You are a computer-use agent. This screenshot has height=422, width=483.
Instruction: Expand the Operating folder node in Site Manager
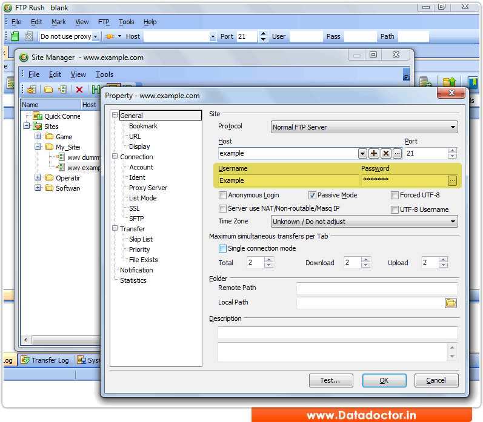tap(38, 177)
